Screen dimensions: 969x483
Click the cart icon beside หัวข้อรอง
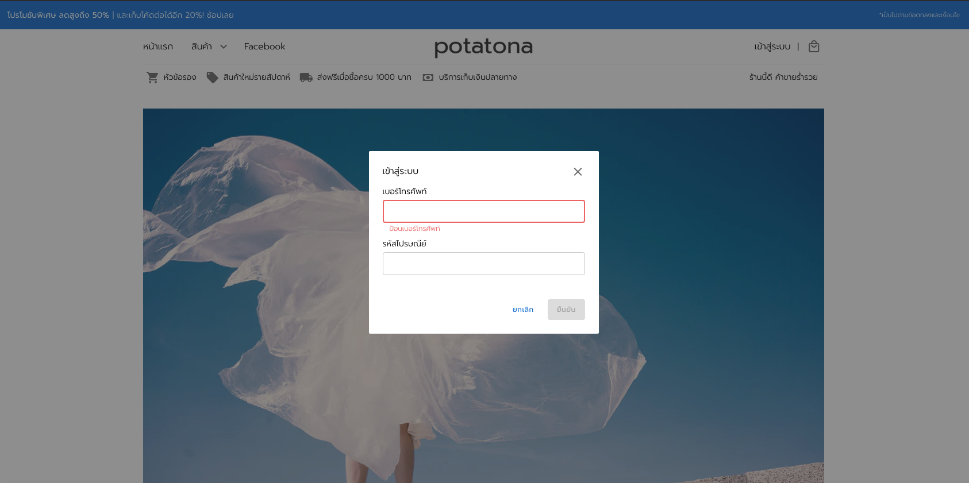[152, 78]
